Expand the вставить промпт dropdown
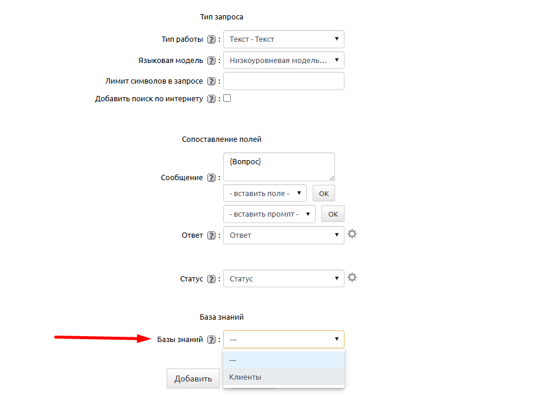 click(269, 214)
